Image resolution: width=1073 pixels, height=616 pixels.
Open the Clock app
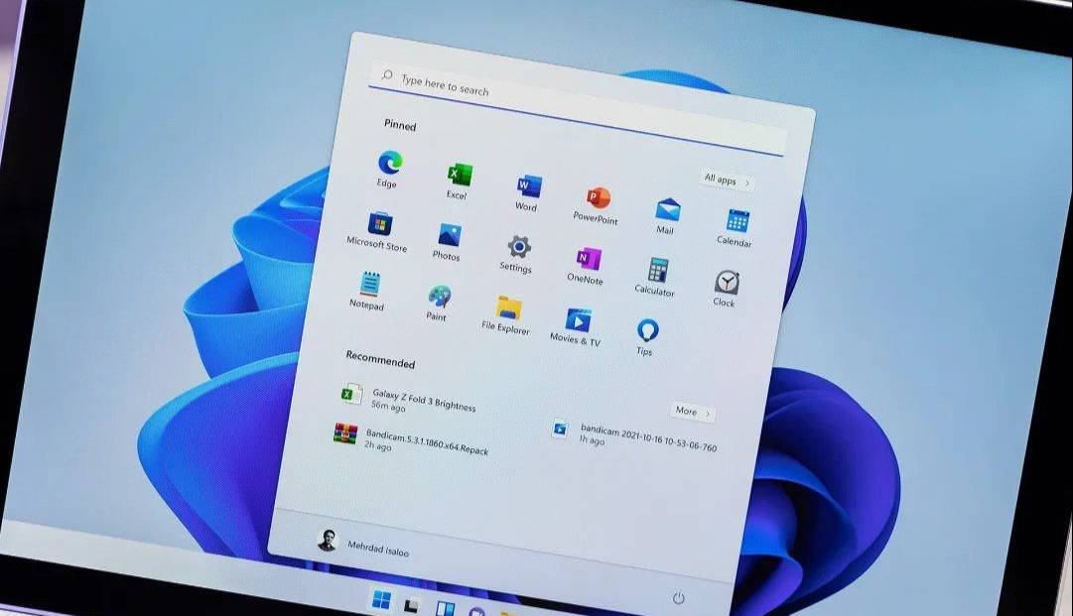click(726, 284)
